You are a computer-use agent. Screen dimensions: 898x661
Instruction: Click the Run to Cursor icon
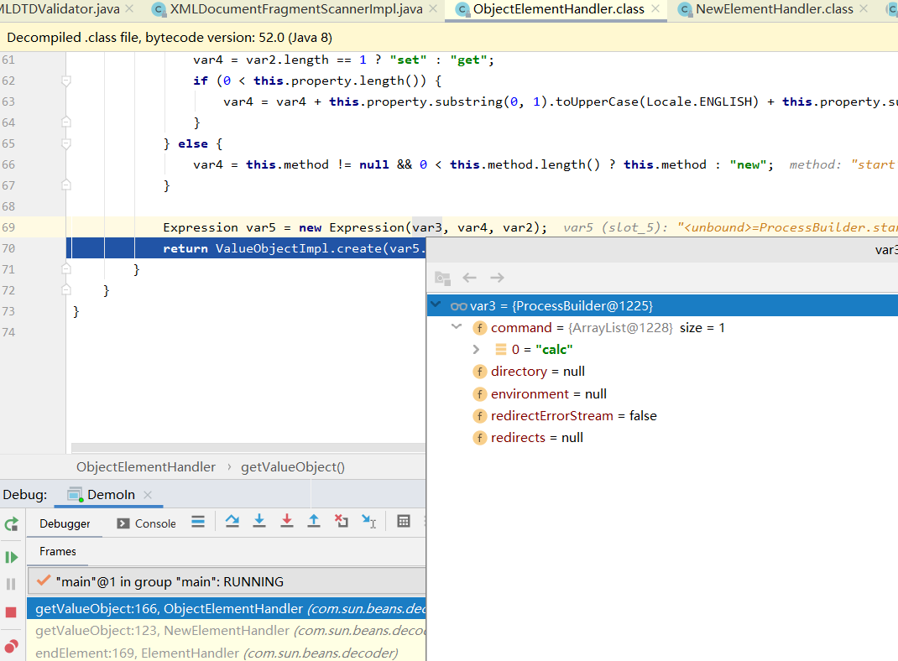368,522
